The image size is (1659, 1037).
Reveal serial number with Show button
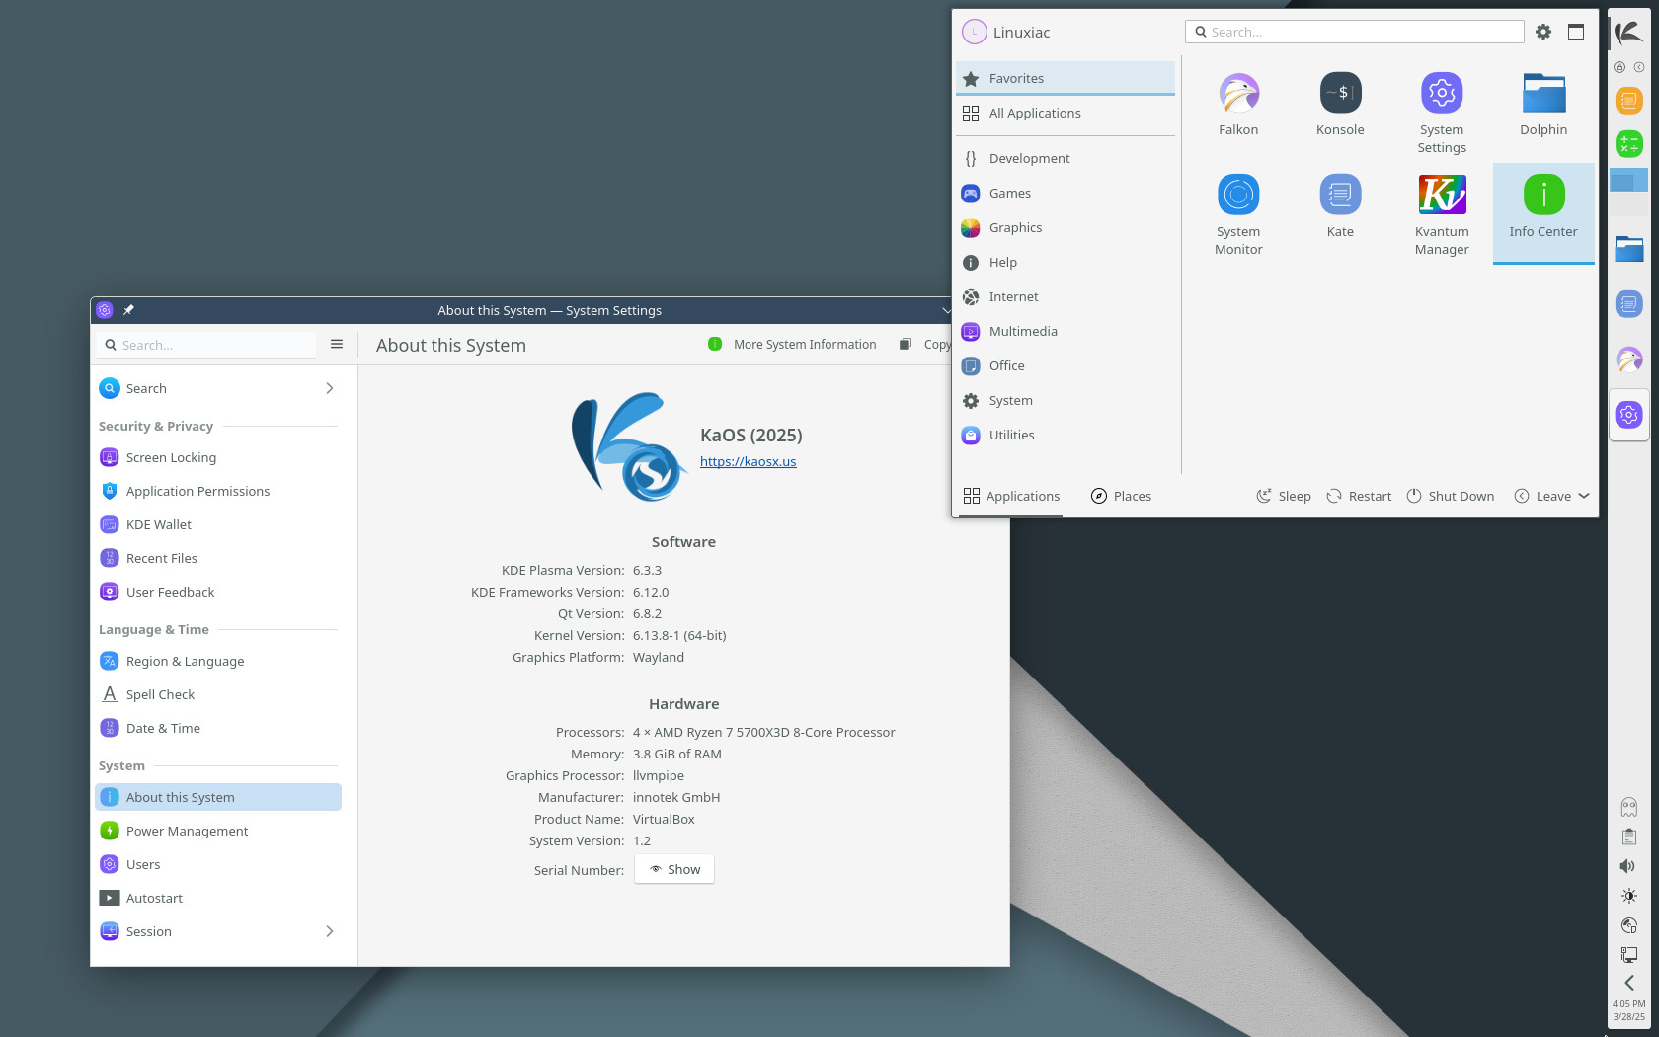click(674, 869)
